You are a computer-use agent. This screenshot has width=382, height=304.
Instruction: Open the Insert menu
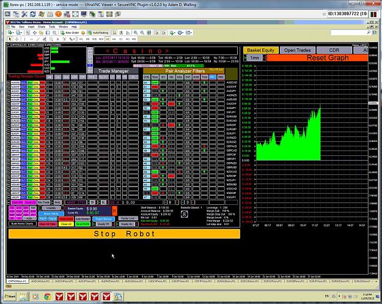31,26
